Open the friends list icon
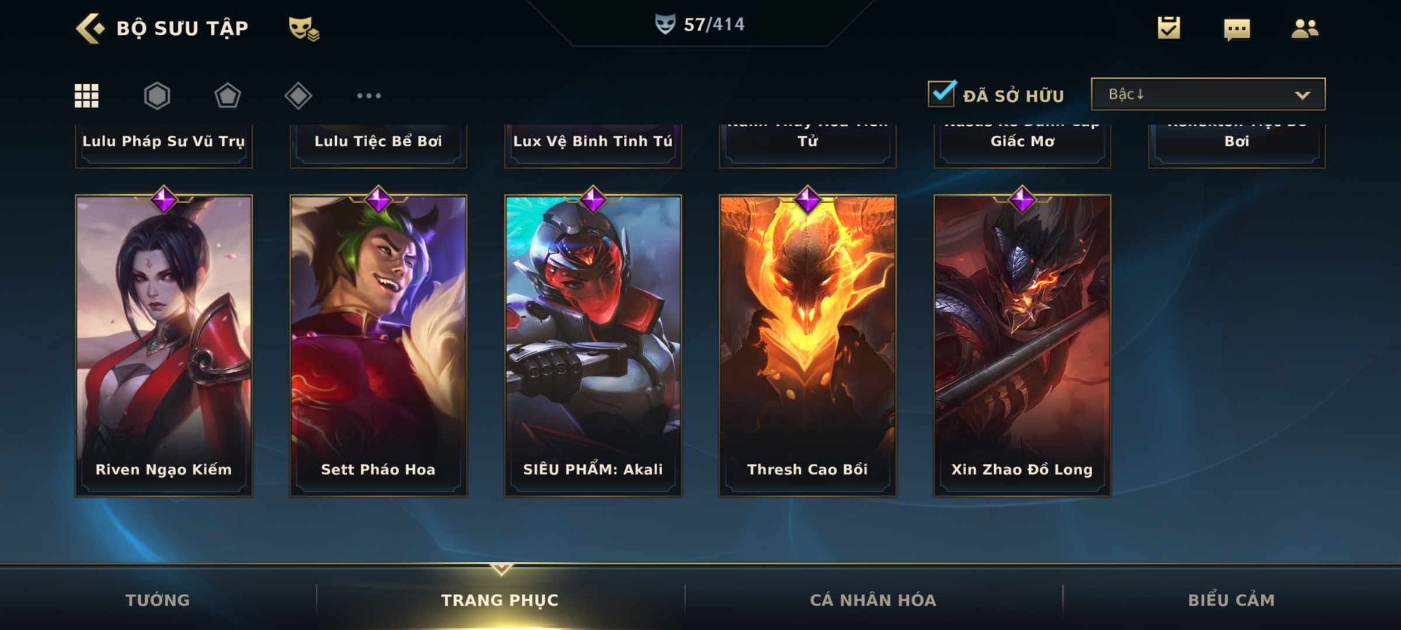The width and height of the screenshot is (1401, 630). (1305, 29)
